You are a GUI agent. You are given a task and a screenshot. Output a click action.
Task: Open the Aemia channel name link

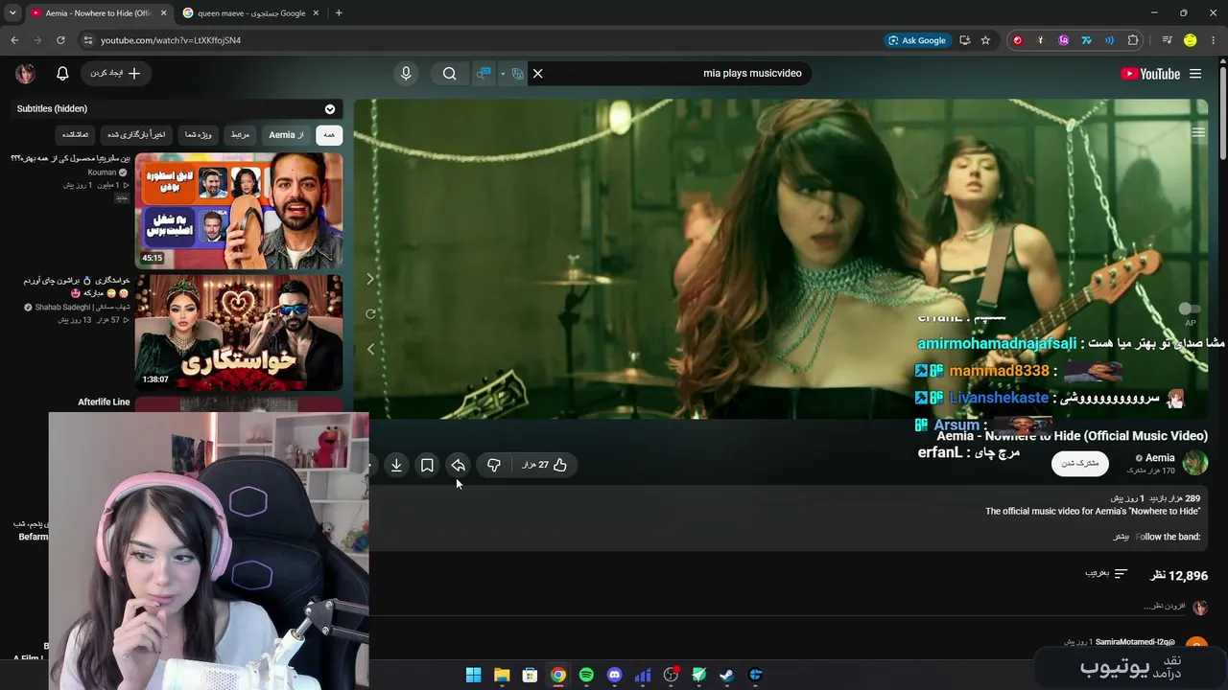1160,458
